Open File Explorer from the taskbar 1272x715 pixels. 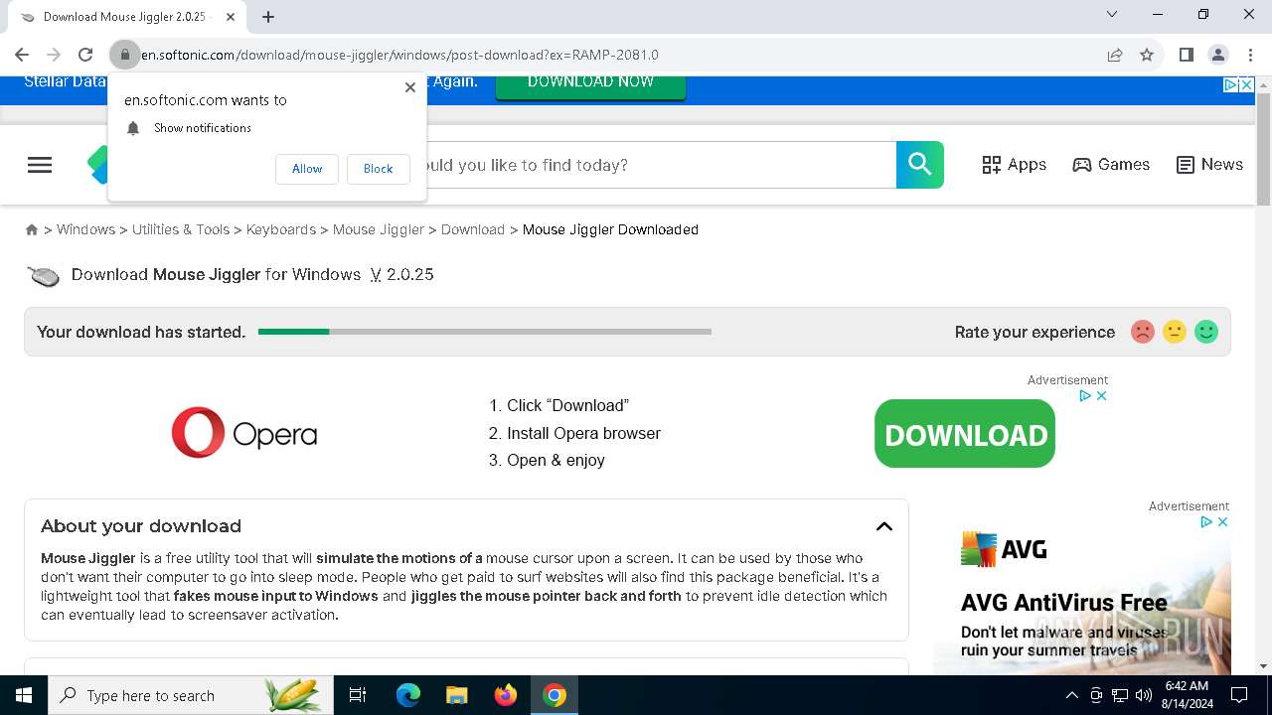[457, 695]
